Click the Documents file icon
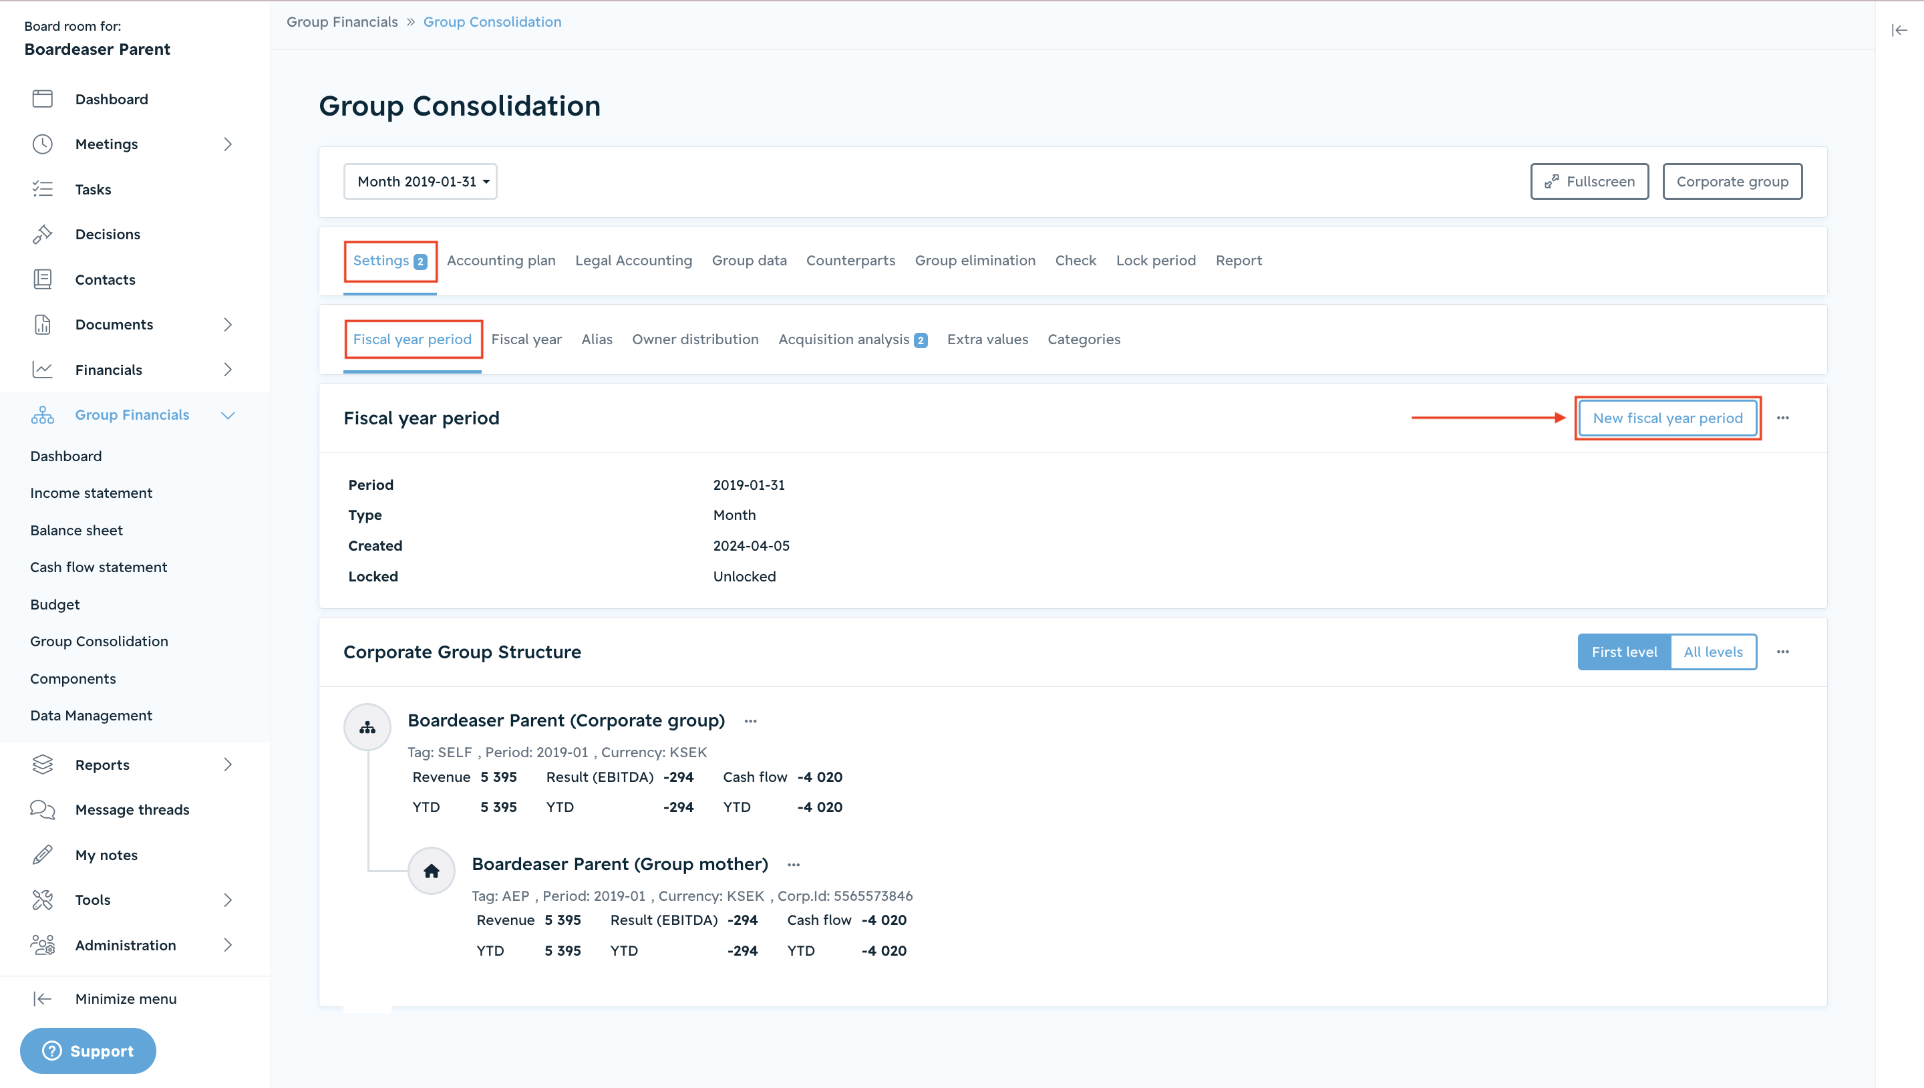The image size is (1924, 1088). pos(43,324)
